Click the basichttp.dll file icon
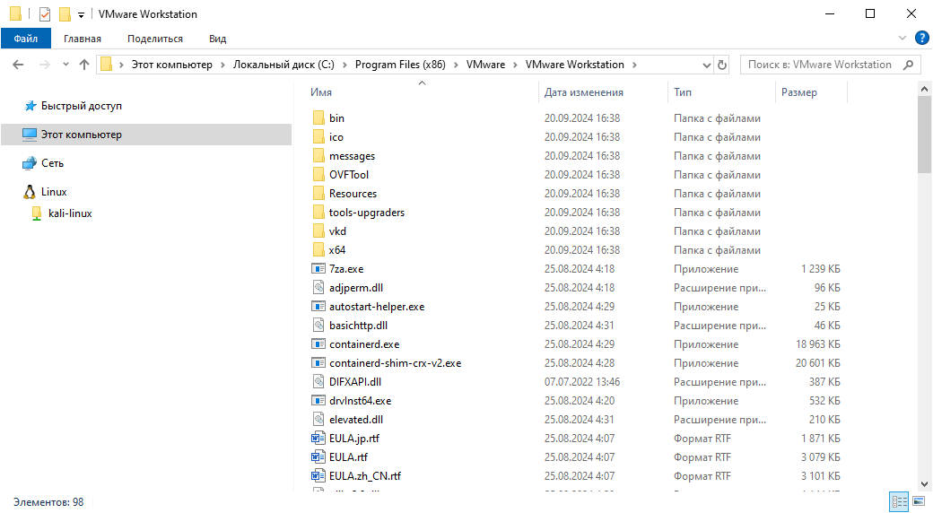 318,325
